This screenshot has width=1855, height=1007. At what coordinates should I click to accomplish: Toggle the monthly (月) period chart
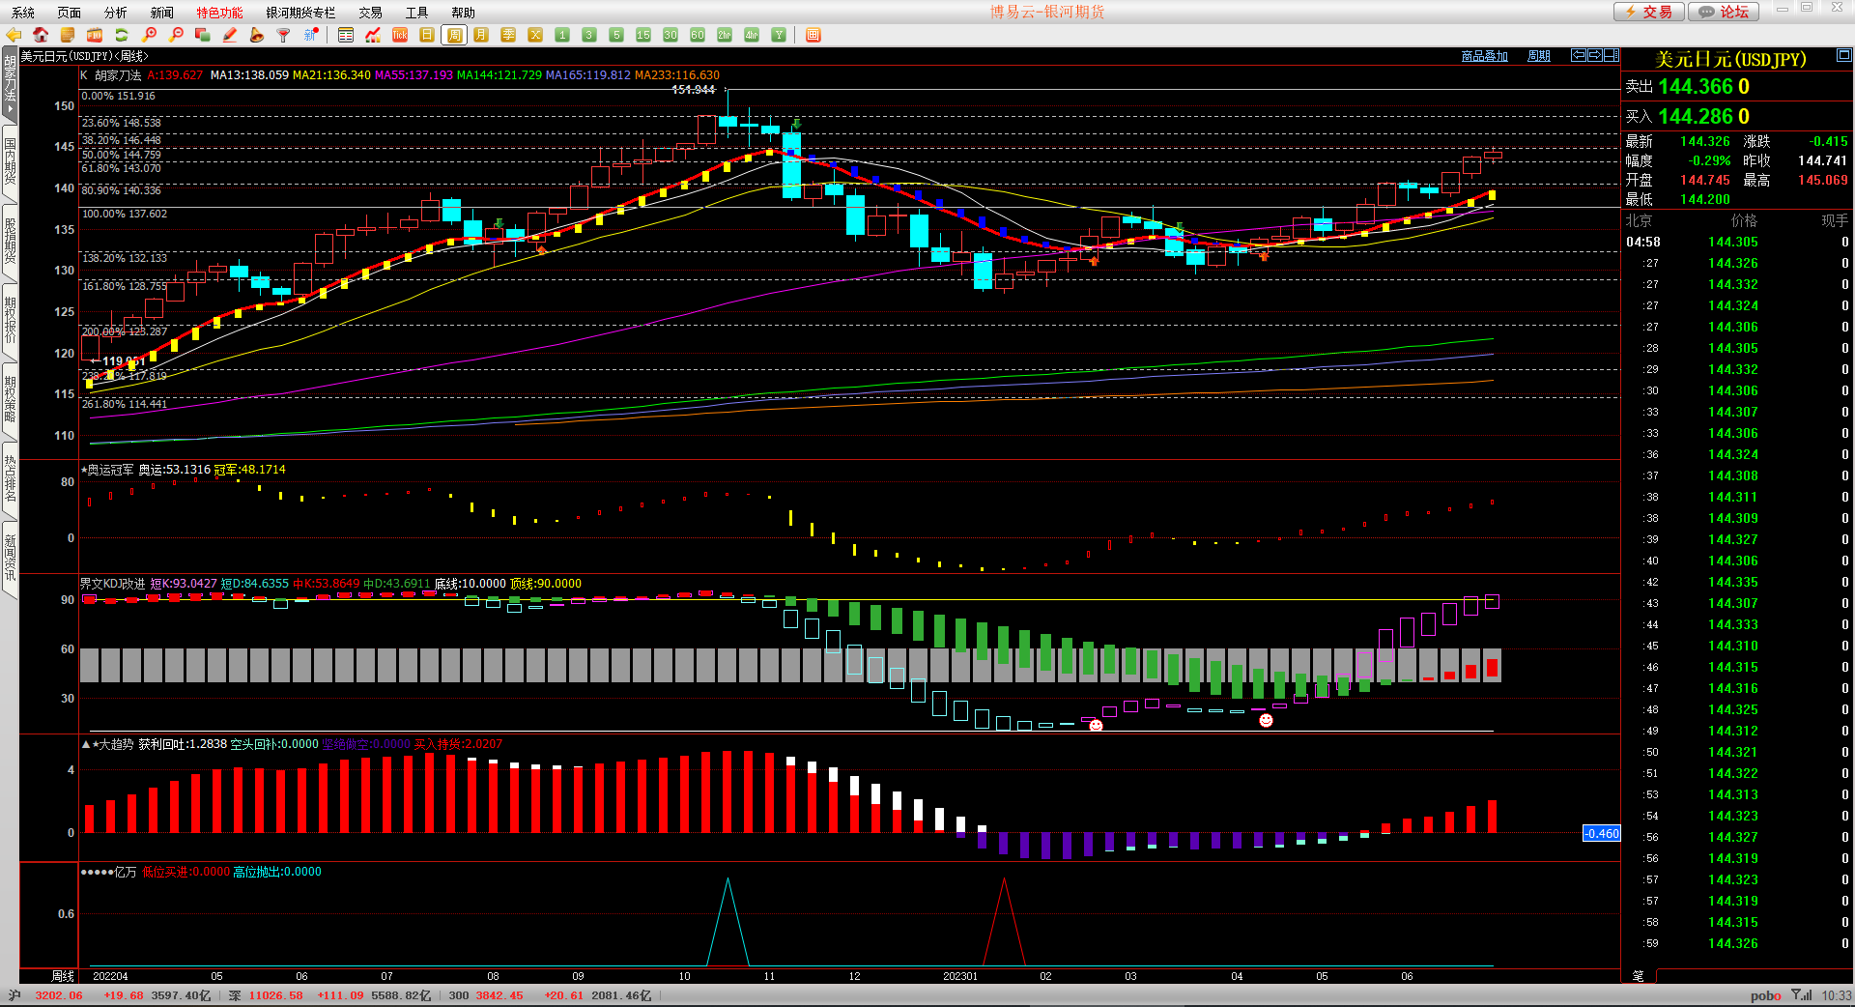[481, 35]
